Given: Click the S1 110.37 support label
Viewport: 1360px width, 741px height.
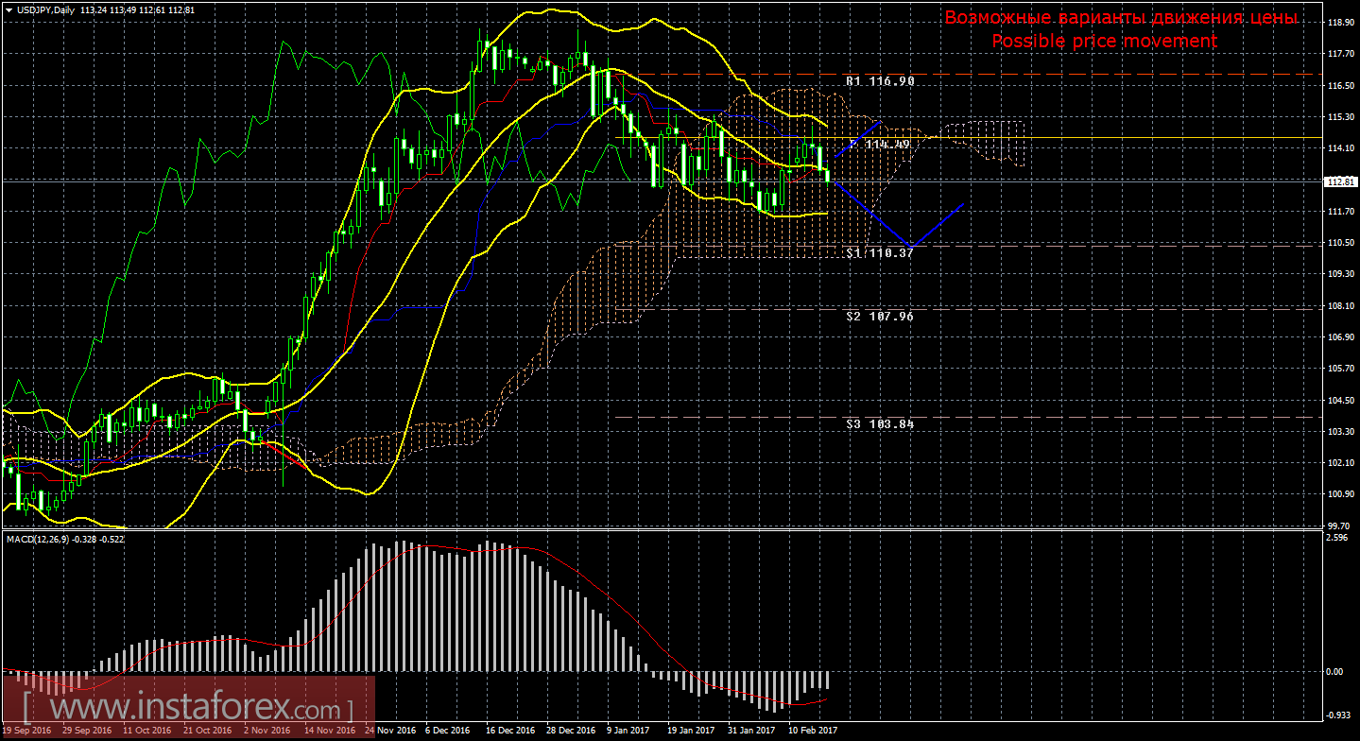Looking at the screenshot, I should 880,253.
